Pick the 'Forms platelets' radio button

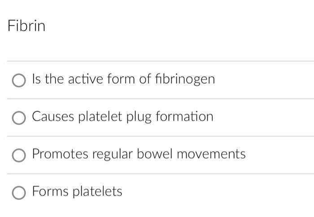pyautogui.click(x=19, y=193)
